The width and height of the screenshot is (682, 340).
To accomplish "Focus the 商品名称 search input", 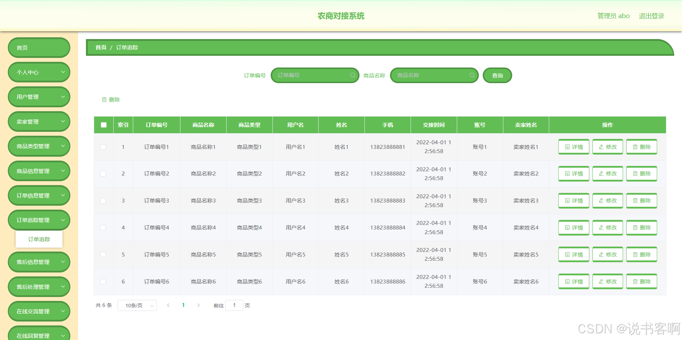I will point(434,75).
